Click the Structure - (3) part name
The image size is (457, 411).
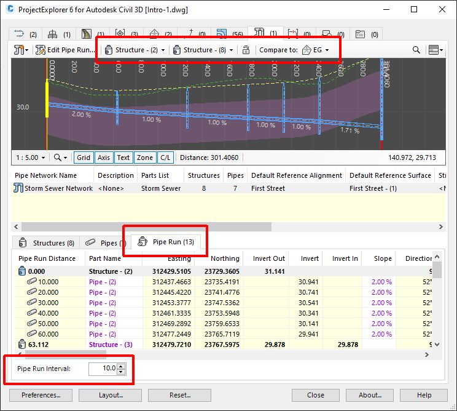coord(111,345)
